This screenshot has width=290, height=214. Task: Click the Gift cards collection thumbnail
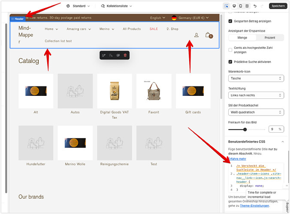193,91
